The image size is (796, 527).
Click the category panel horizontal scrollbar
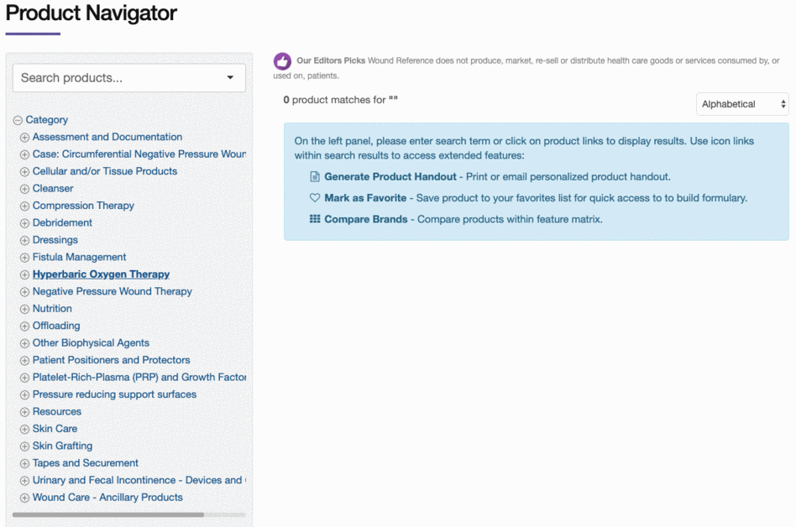[x=107, y=514]
